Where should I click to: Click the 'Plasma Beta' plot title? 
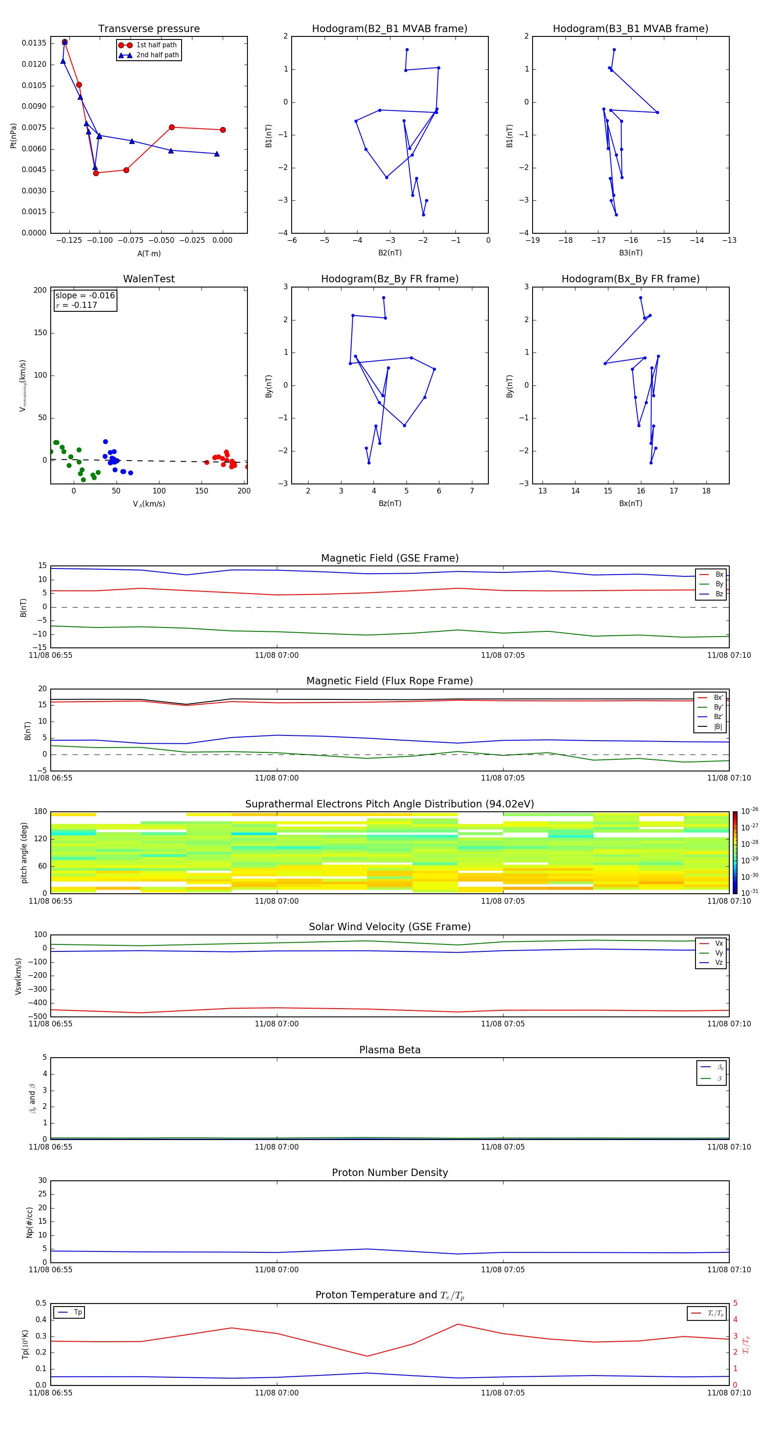(390, 1050)
